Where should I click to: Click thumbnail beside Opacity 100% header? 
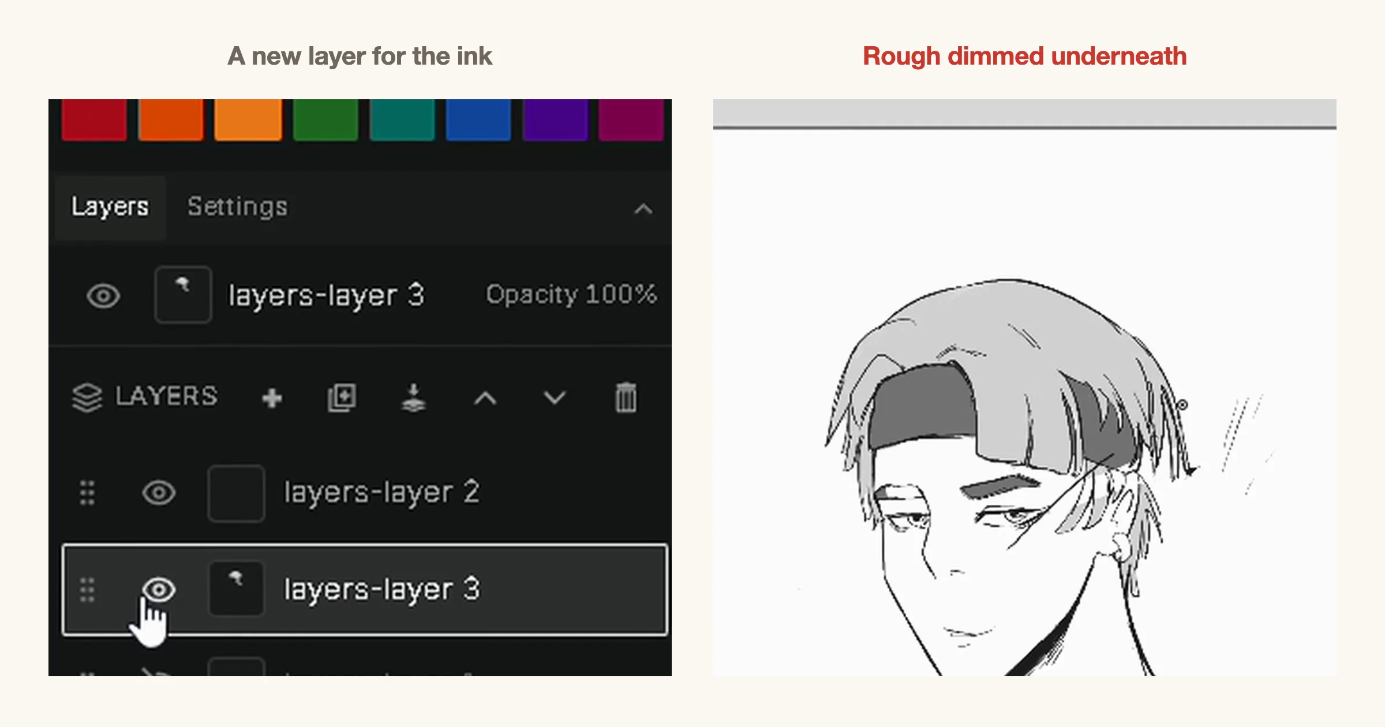[x=183, y=294]
